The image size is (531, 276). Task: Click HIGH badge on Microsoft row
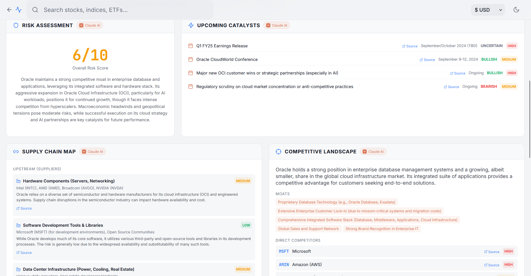coord(508,251)
